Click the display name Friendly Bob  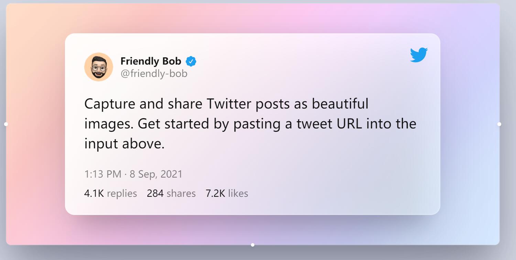click(x=151, y=61)
